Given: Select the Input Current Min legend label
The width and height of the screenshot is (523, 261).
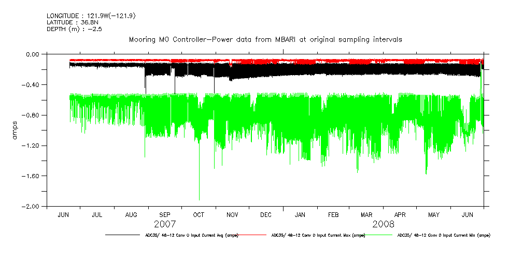Looking at the screenshot, I should click(443, 235).
